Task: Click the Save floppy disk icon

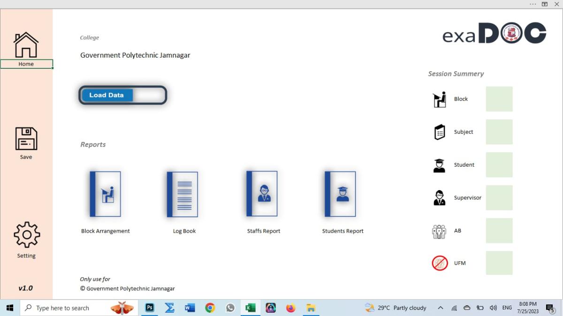Action: [26, 139]
